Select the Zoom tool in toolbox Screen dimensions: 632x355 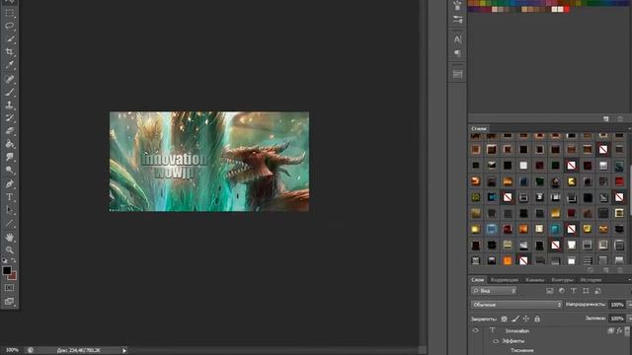coord(9,249)
